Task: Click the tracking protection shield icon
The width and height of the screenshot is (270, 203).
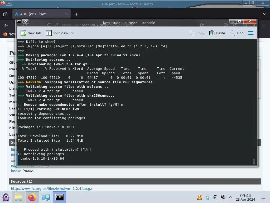Action: [x=49, y=25]
